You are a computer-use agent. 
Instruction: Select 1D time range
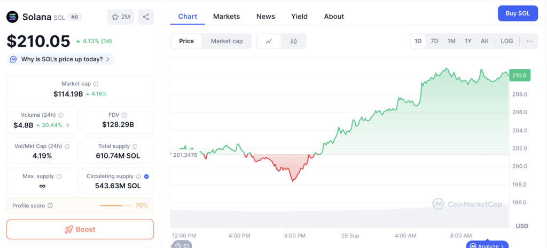[418, 41]
